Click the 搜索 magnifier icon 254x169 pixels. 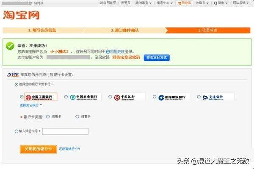click(x=215, y=3)
